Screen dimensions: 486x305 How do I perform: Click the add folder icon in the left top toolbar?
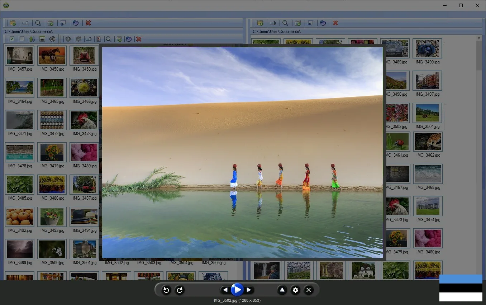(13, 23)
